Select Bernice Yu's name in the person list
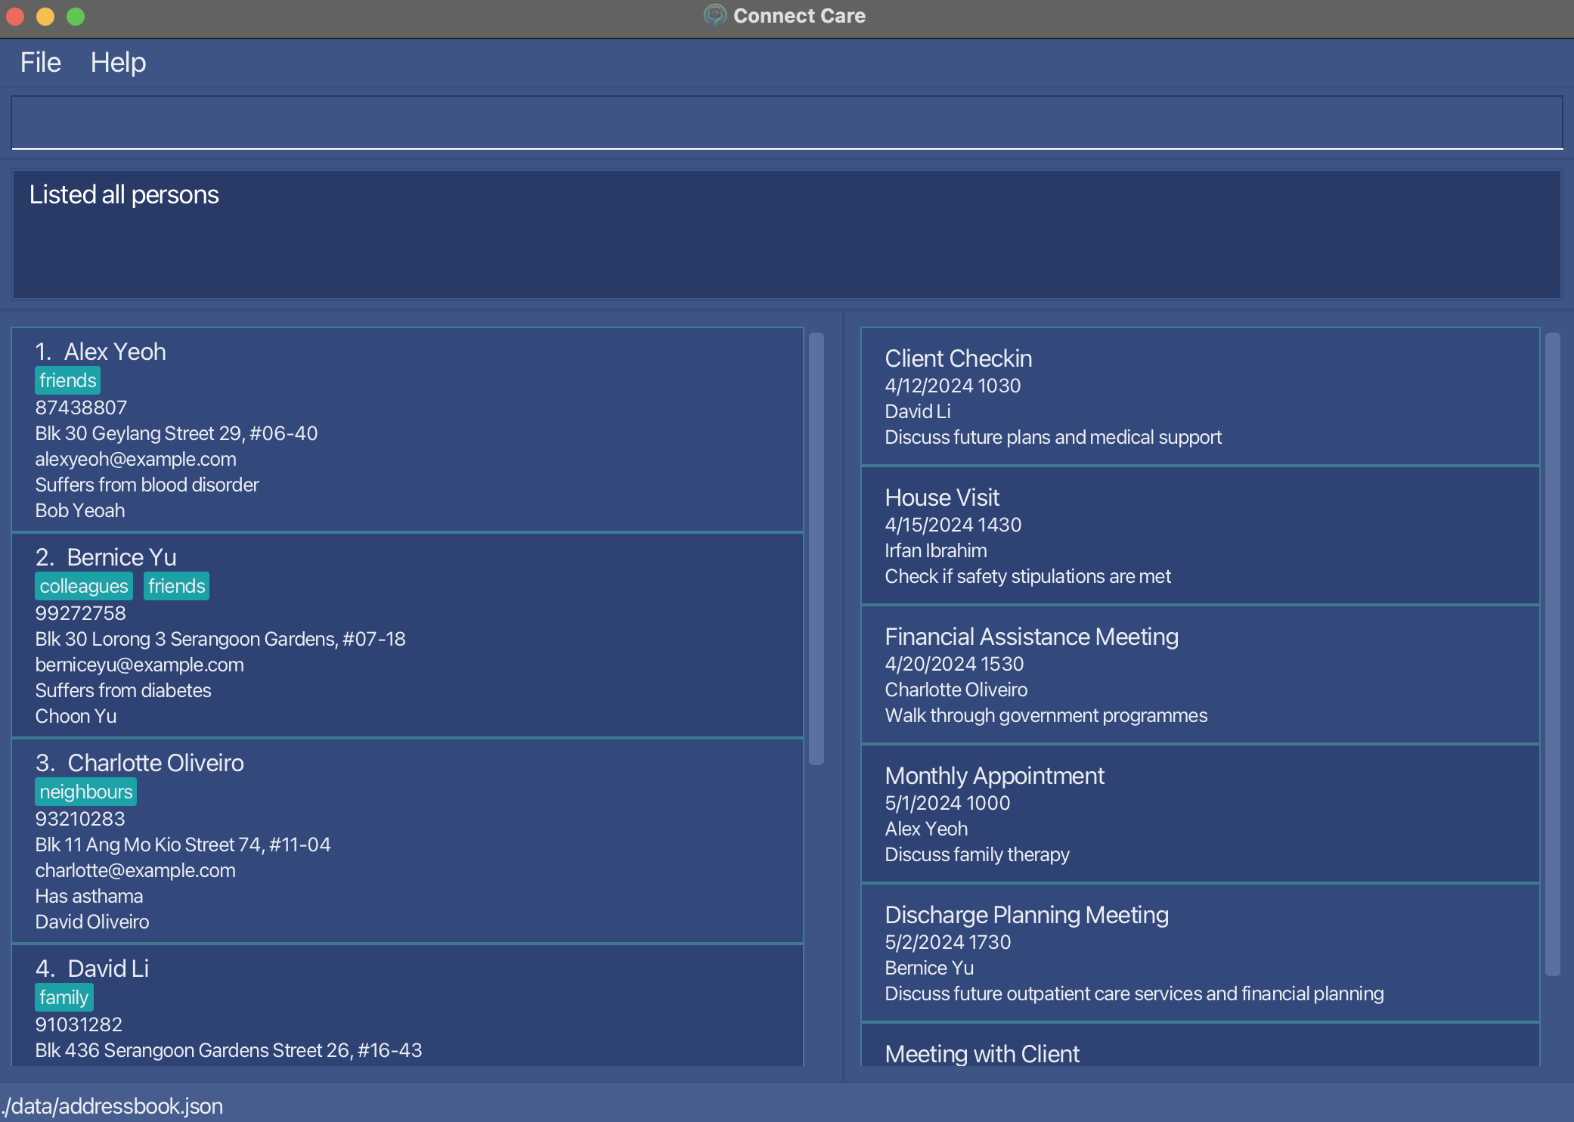The height and width of the screenshot is (1122, 1574). (x=122, y=558)
